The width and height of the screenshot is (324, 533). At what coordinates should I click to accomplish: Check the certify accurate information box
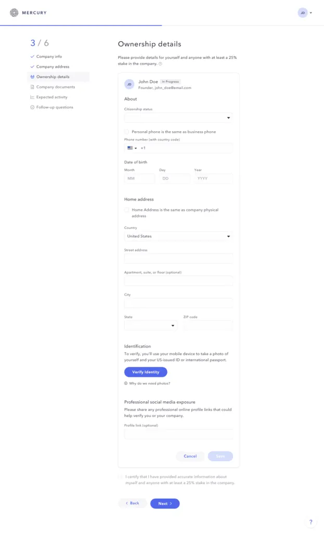coord(121,477)
